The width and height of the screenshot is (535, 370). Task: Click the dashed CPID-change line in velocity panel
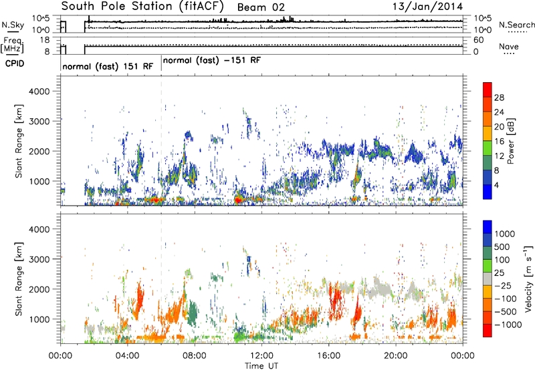161,279
